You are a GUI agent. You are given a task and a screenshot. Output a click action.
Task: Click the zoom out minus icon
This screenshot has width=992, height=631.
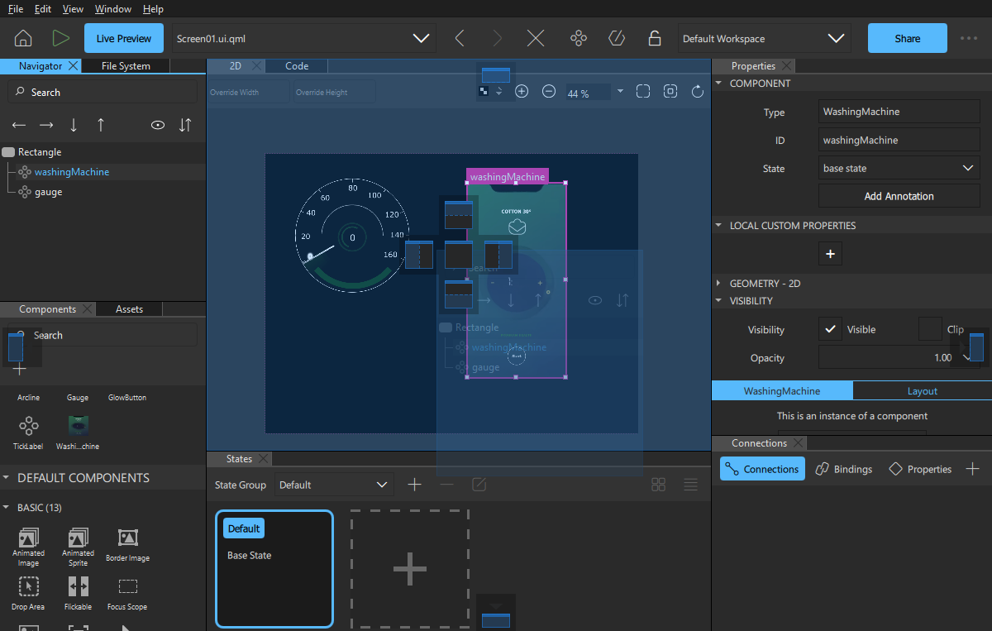coord(548,92)
